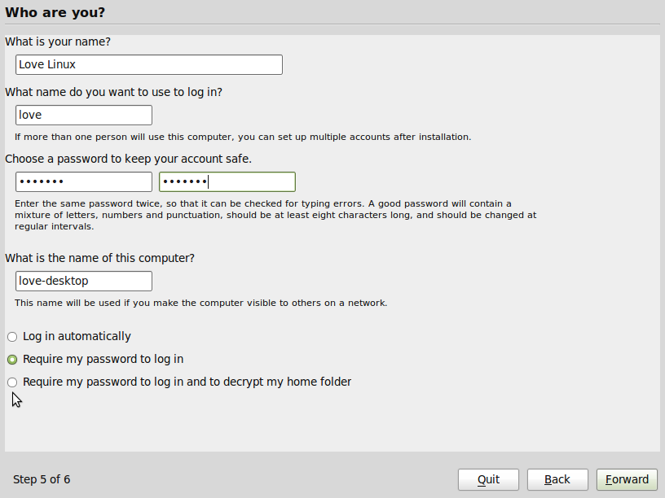The image size is (665, 498).
Task: Click the good password advice text
Action: 275,215
